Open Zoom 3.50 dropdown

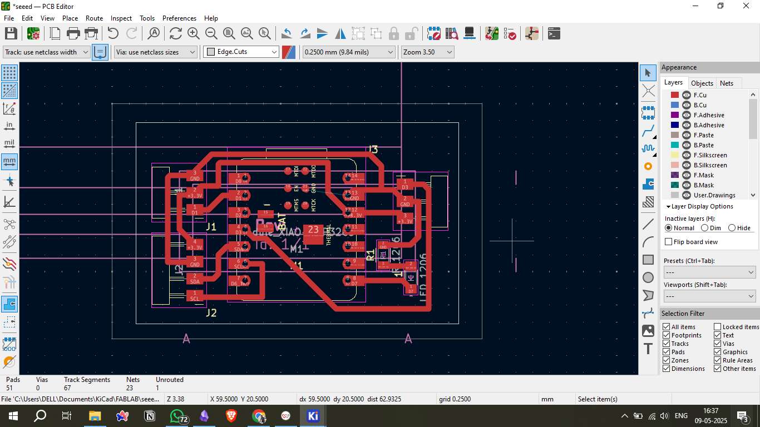point(427,52)
